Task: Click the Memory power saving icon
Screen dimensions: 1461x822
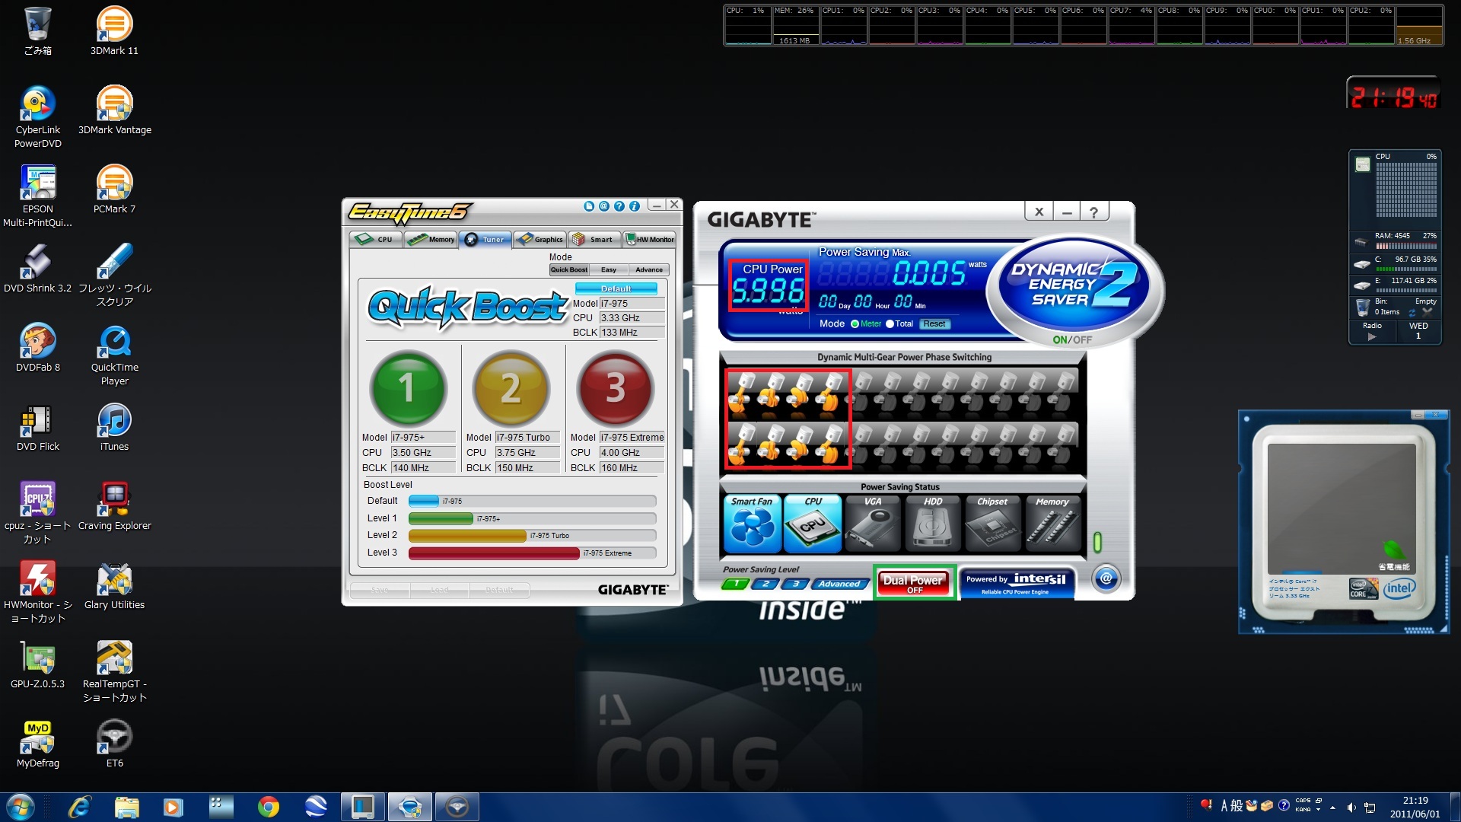Action: pos(1052,524)
